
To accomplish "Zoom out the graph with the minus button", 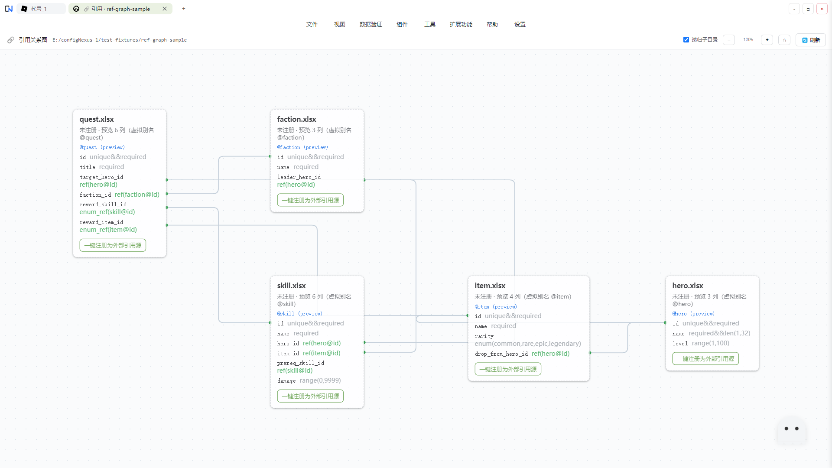I will [729, 40].
